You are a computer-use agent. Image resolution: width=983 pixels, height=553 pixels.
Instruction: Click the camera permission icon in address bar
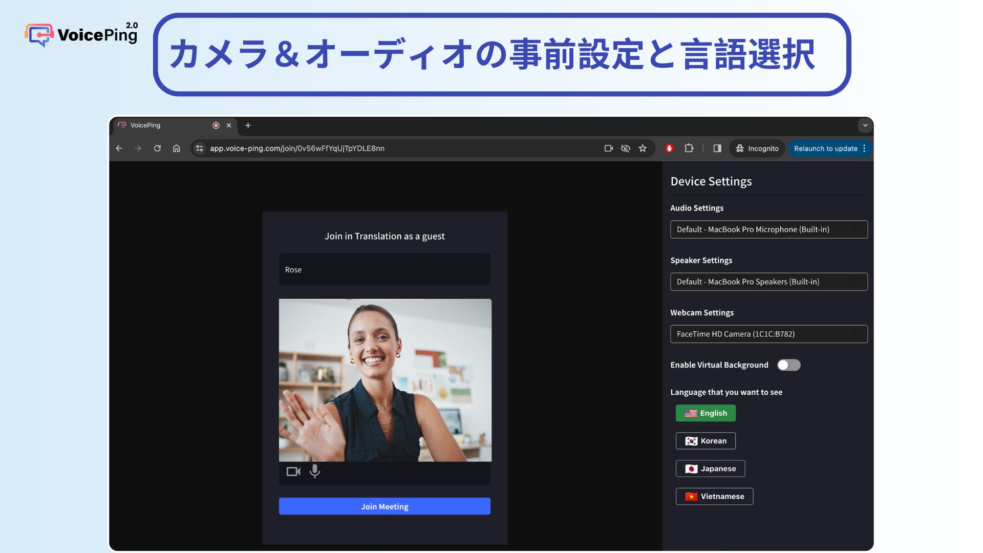point(608,148)
